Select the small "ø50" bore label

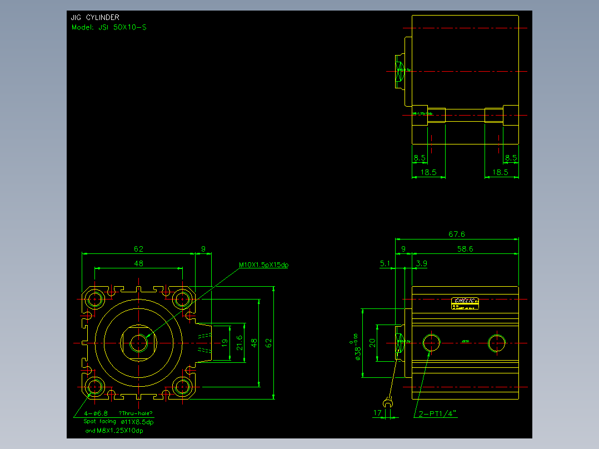point(465,341)
